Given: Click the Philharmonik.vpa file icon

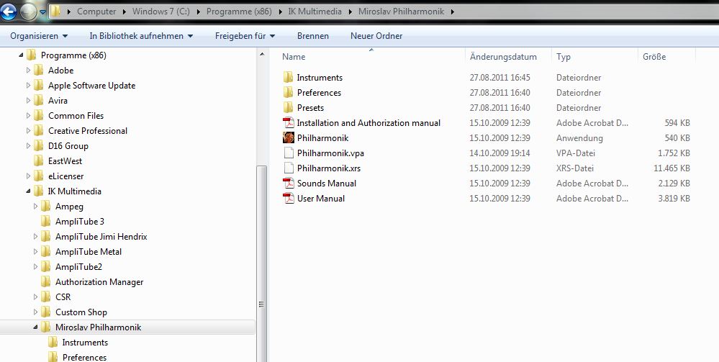Looking at the screenshot, I should (x=289, y=153).
